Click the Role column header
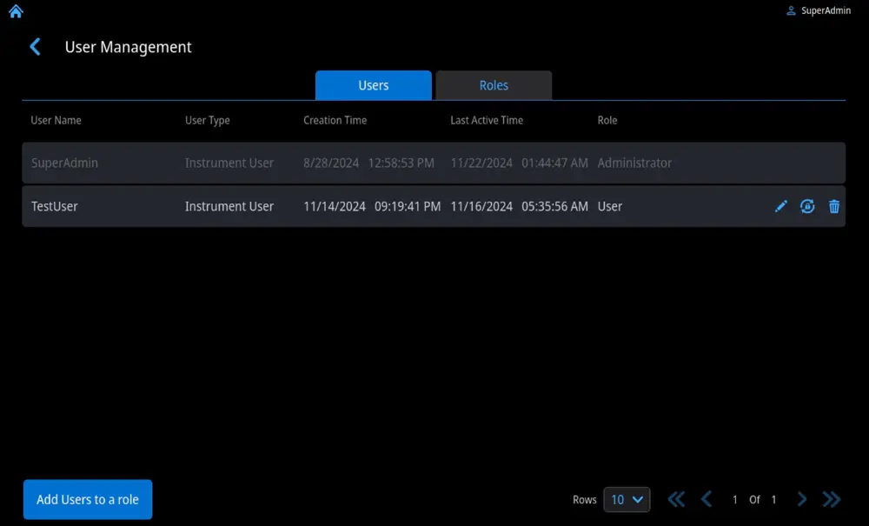 pyautogui.click(x=607, y=120)
